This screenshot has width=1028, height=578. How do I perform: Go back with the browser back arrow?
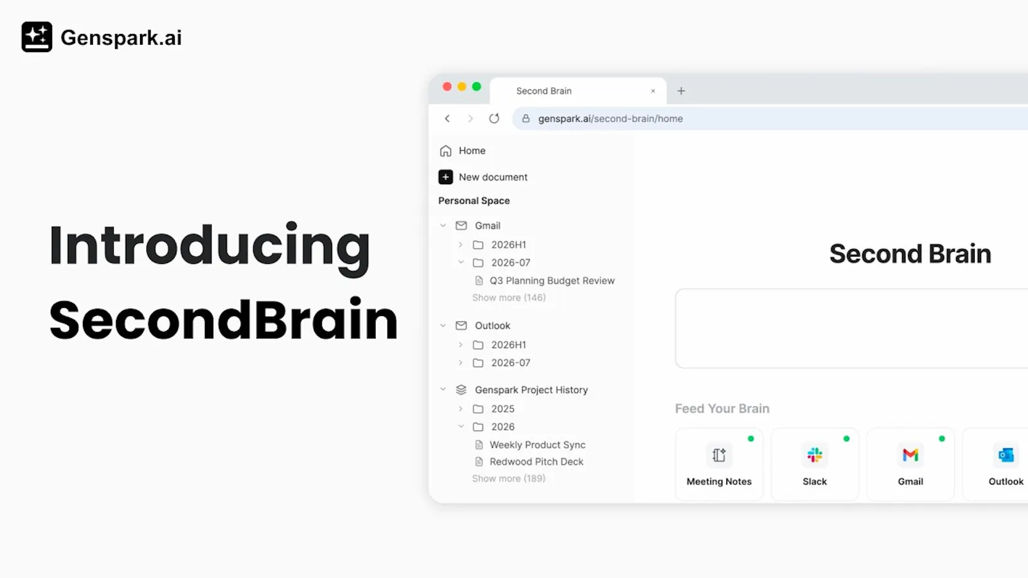pyautogui.click(x=447, y=118)
